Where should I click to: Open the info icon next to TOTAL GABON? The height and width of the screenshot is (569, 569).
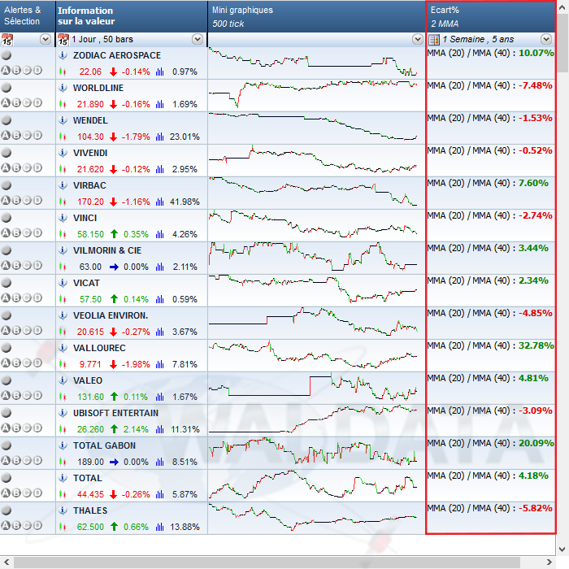63,445
